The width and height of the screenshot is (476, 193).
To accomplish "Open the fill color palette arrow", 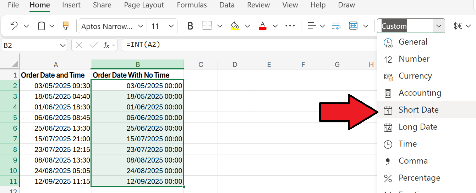I will click(x=247, y=26).
